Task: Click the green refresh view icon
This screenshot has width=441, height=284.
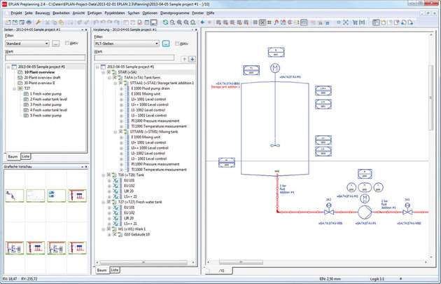Action: tap(165, 22)
